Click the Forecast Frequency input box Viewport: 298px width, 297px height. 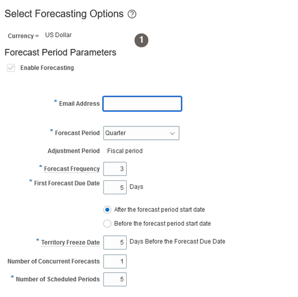coord(115,169)
